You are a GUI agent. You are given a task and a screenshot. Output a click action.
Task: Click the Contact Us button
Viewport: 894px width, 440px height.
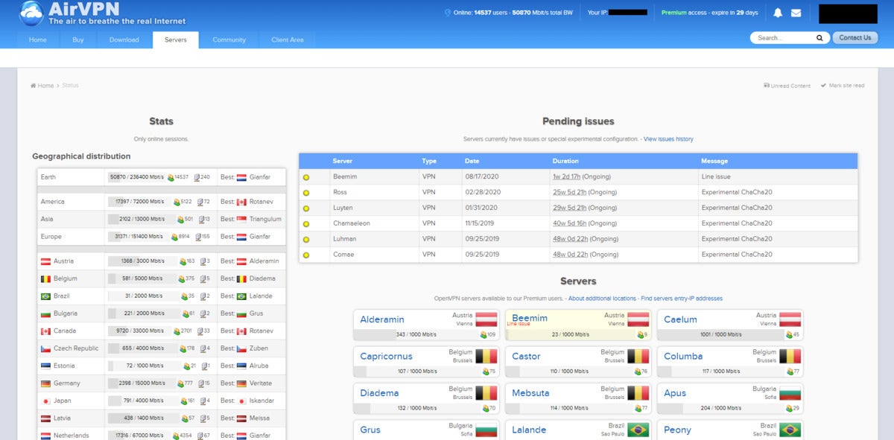[x=855, y=37]
